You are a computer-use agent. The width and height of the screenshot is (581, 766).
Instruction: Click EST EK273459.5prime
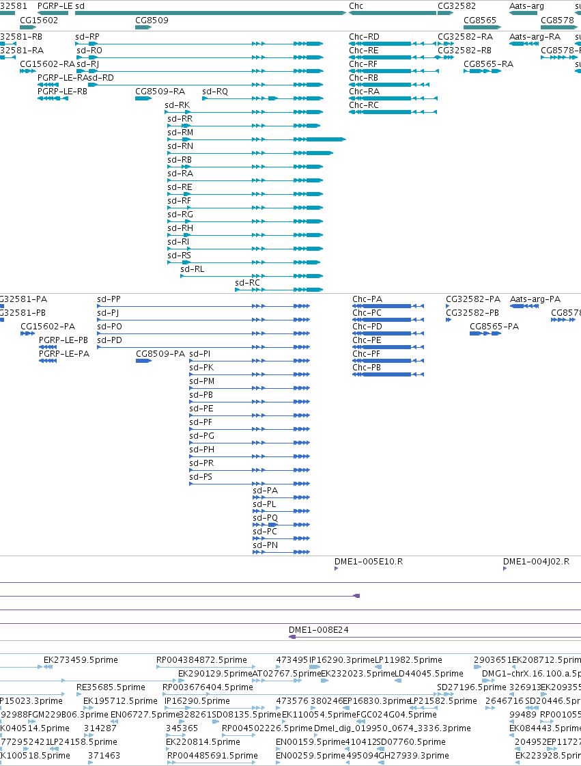(81, 660)
